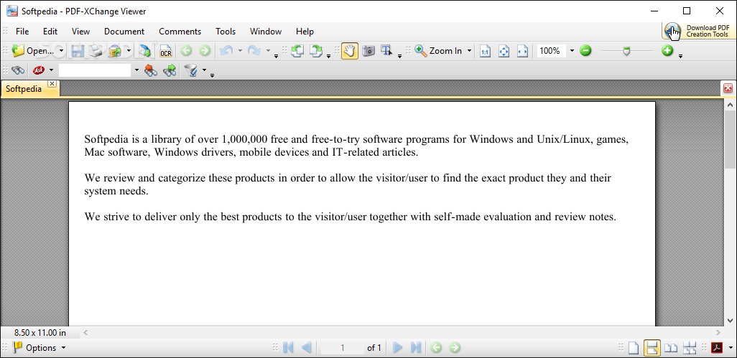Run the OCR tool
This screenshot has height=358, width=737.
(166, 51)
